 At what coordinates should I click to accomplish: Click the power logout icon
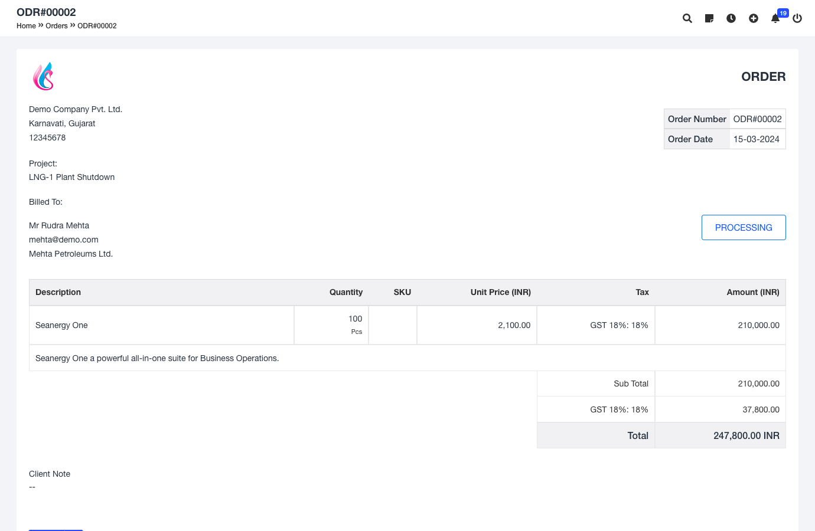click(797, 18)
